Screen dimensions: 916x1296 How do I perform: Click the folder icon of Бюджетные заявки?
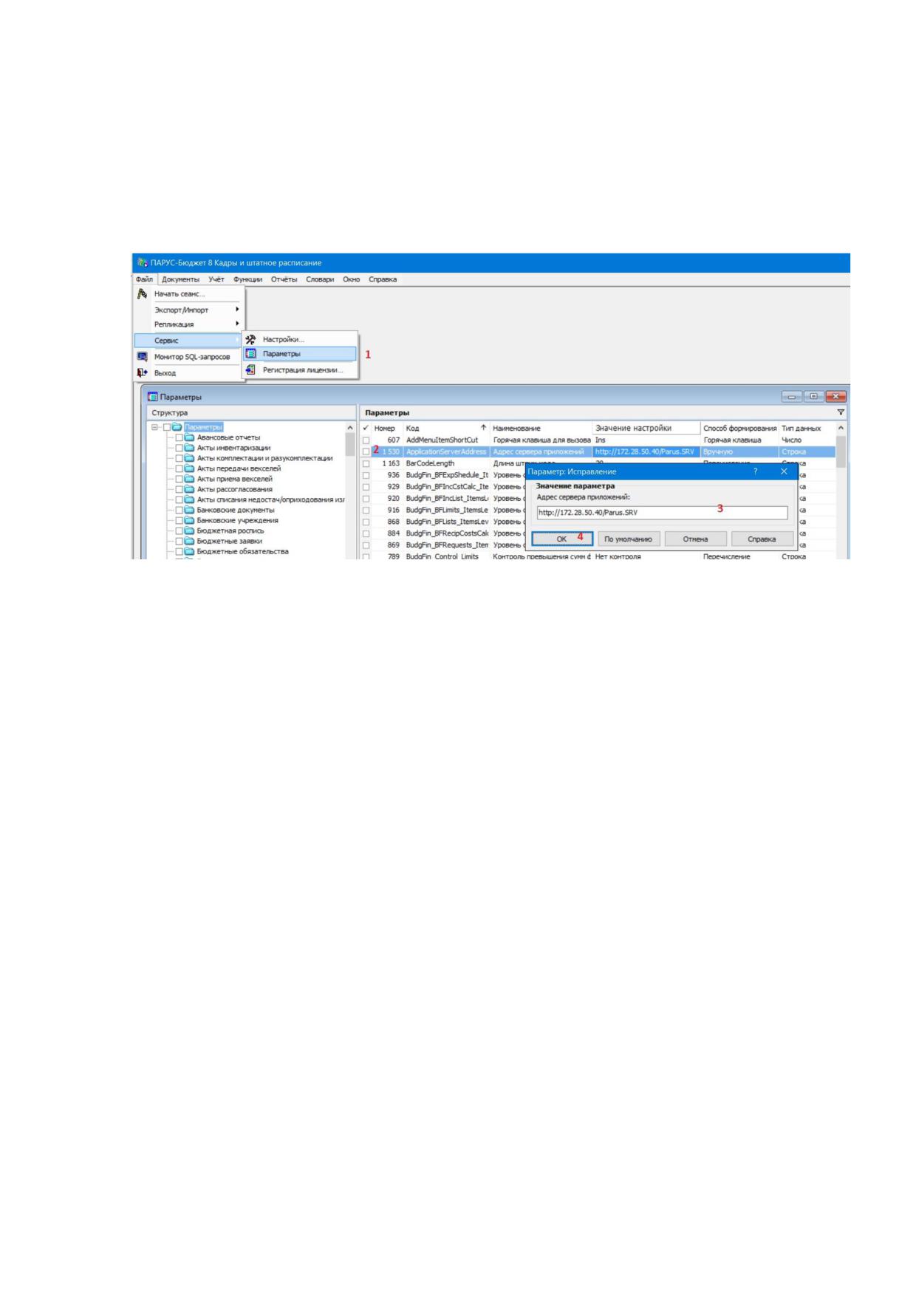point(190,541)
